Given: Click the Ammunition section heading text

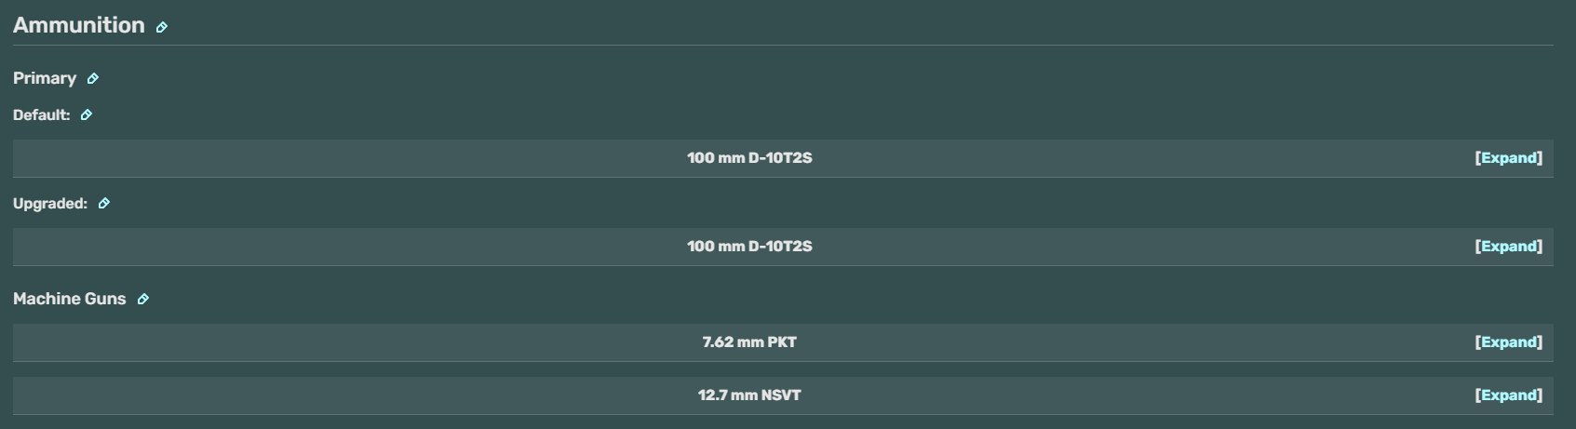Looking at the screenshot, I should [x=79, y=25].
